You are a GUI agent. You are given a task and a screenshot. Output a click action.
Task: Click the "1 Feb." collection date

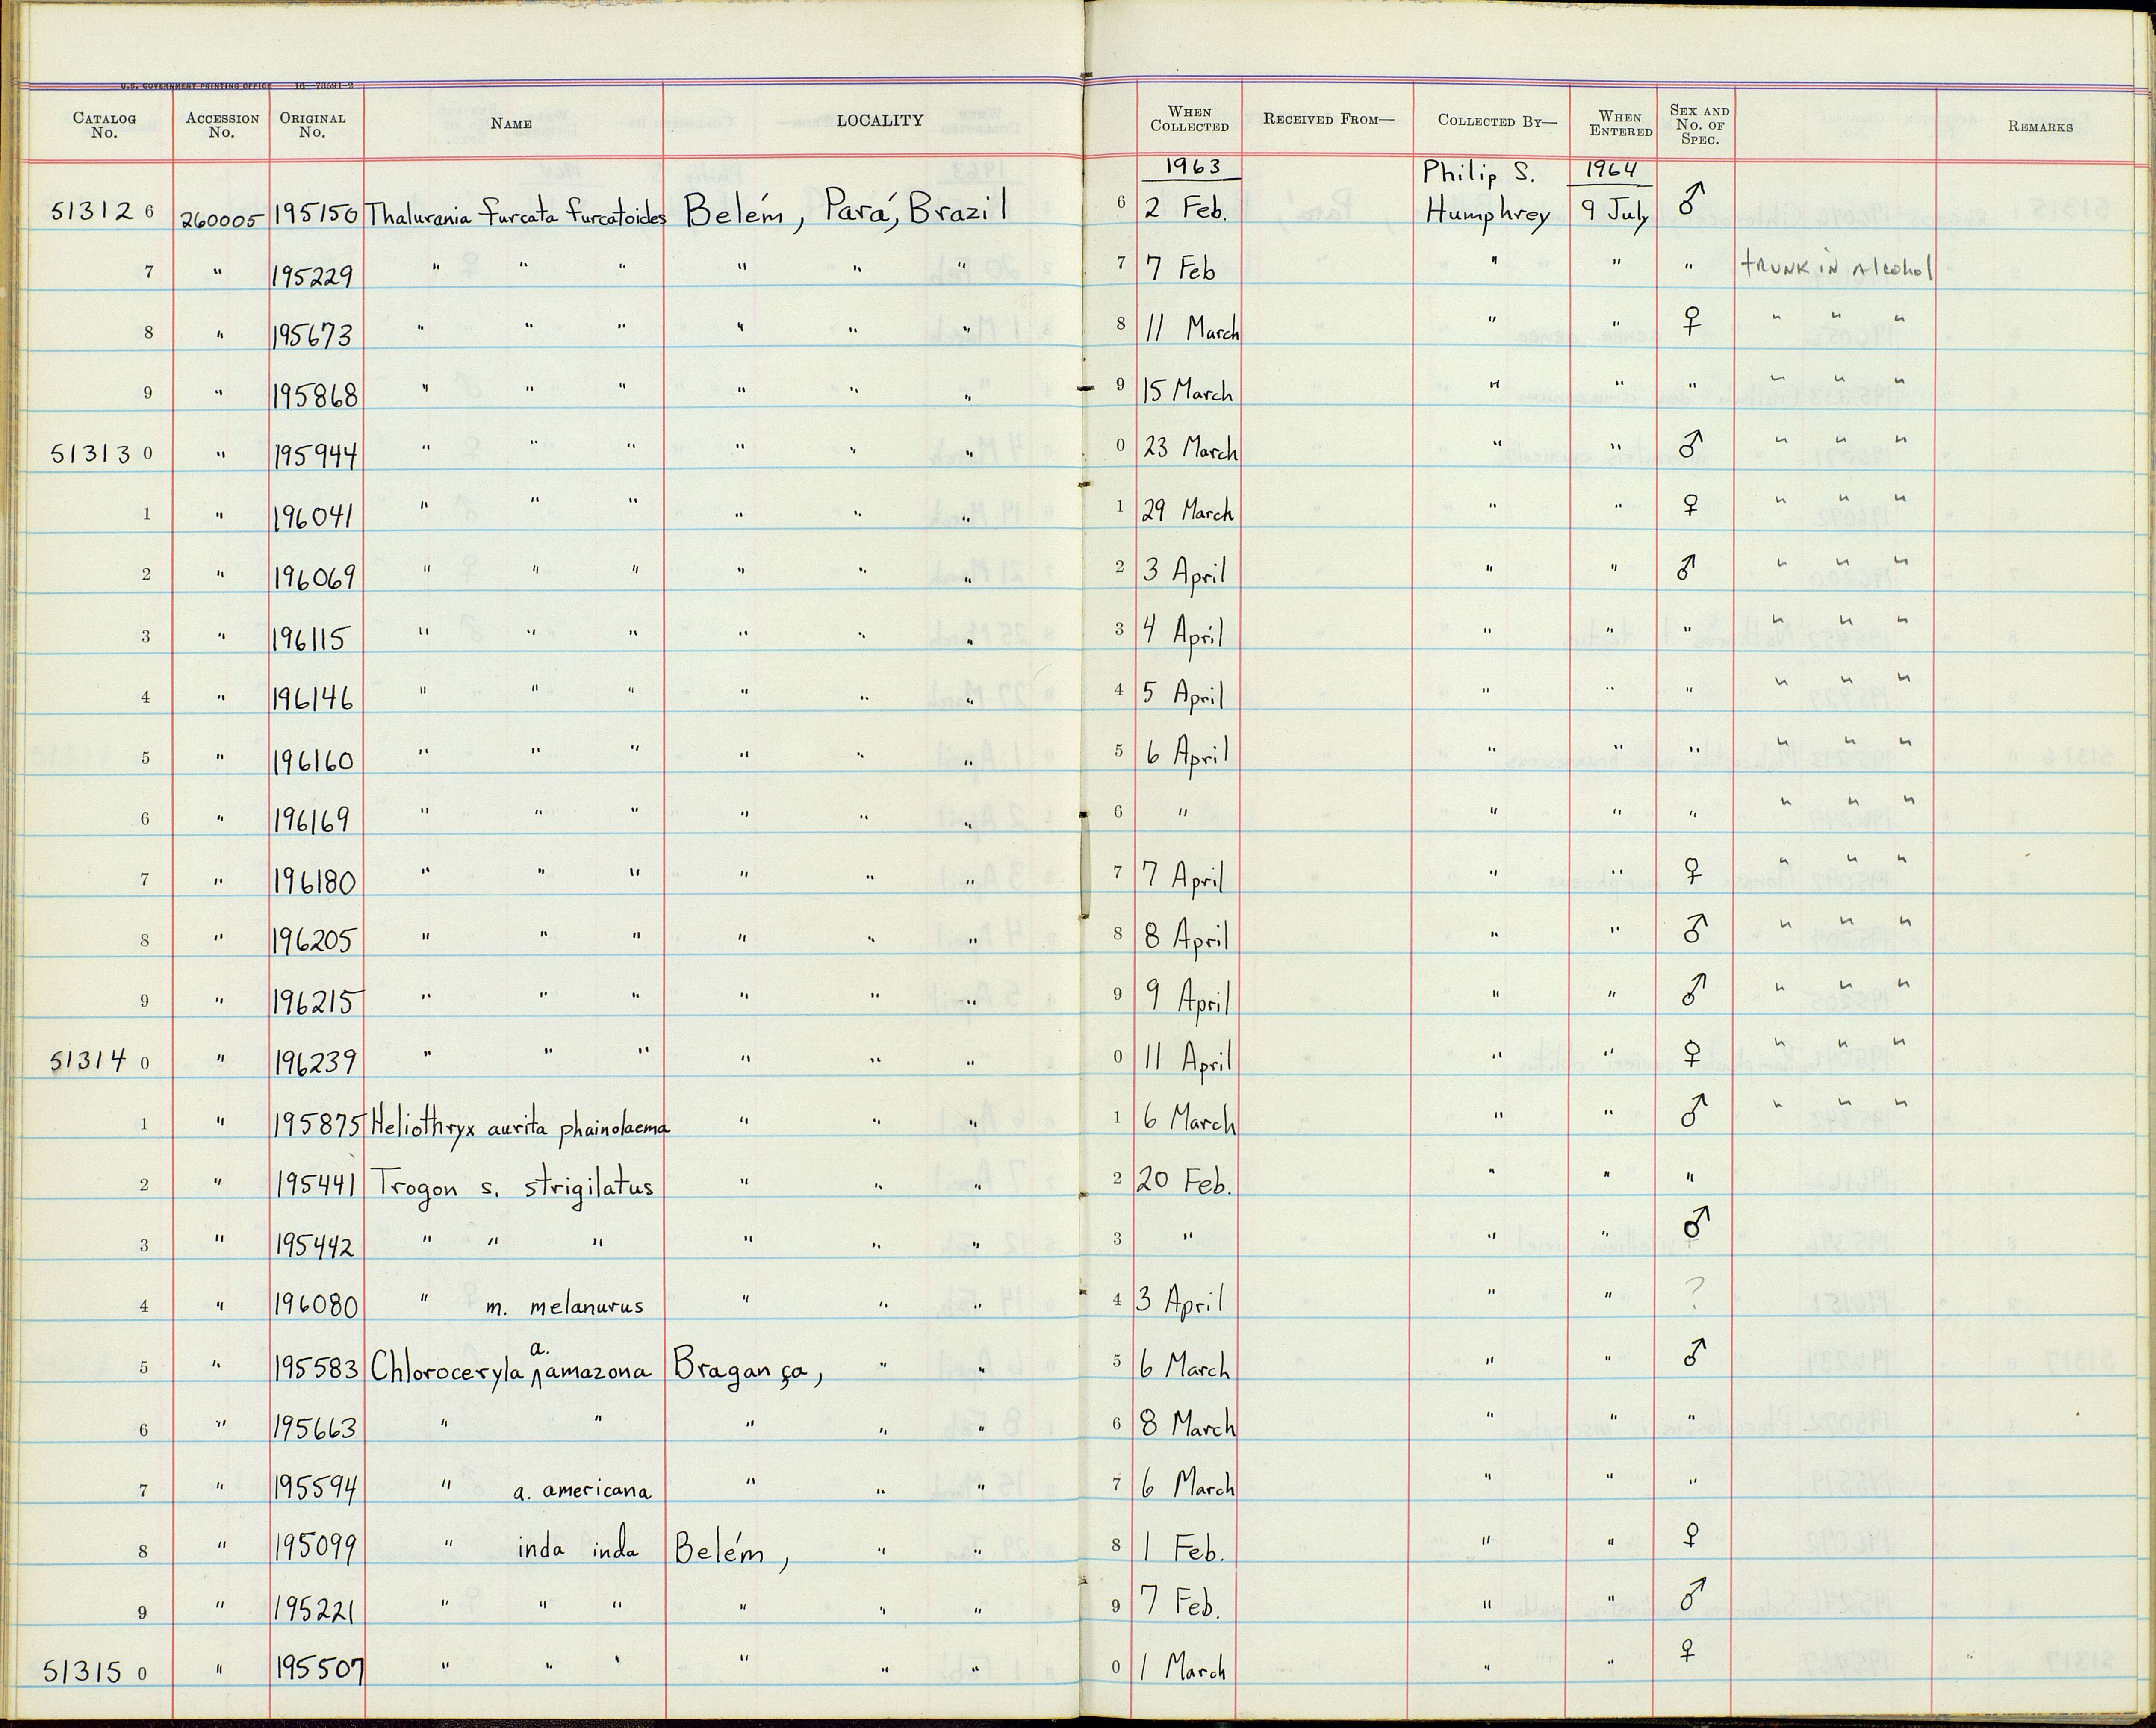pyautogui.click(x=1183, y=1549)
